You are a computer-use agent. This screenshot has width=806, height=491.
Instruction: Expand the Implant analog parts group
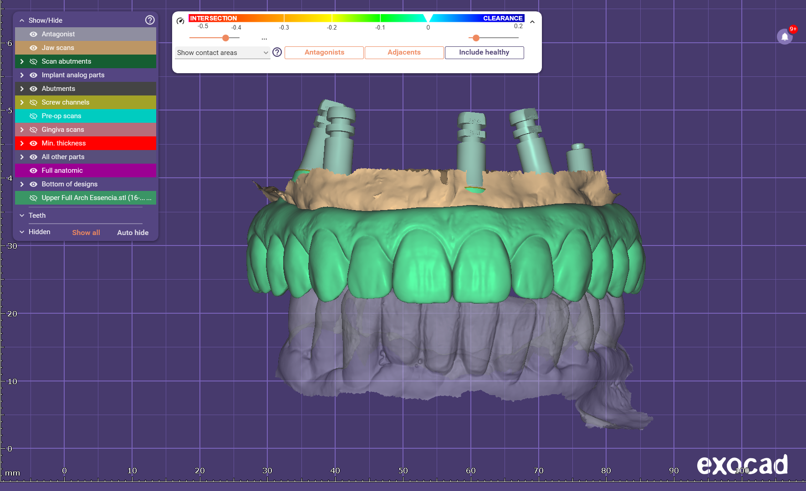[21, 75]
